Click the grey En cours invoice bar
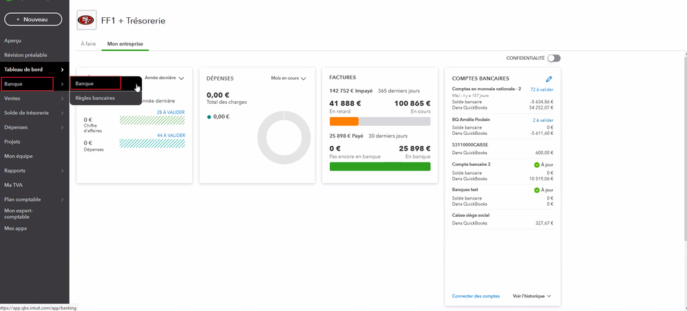 pos(394,121)
